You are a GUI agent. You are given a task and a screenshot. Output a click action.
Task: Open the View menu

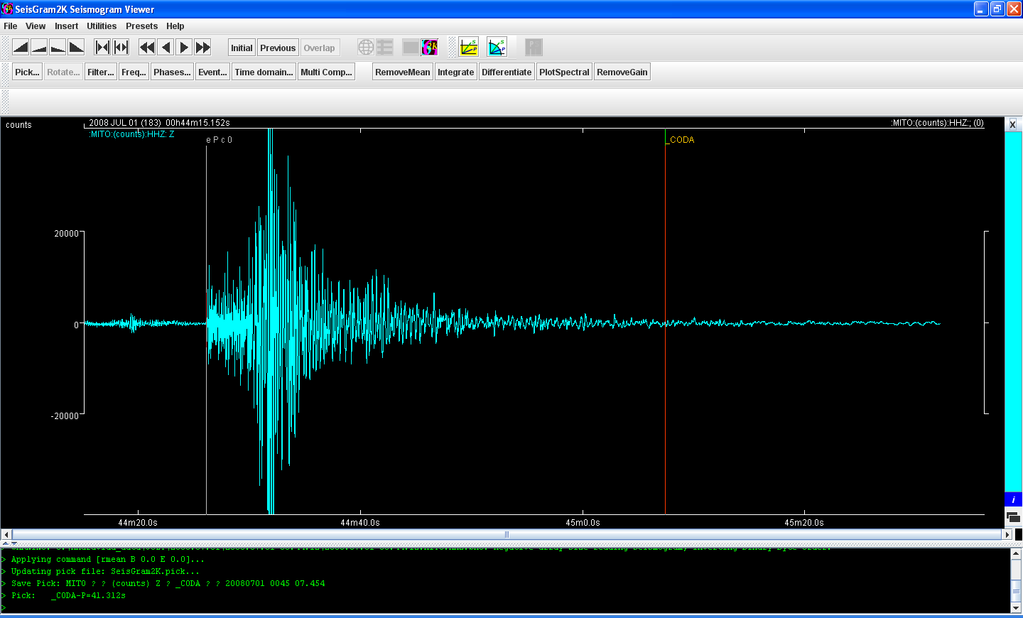36,26
